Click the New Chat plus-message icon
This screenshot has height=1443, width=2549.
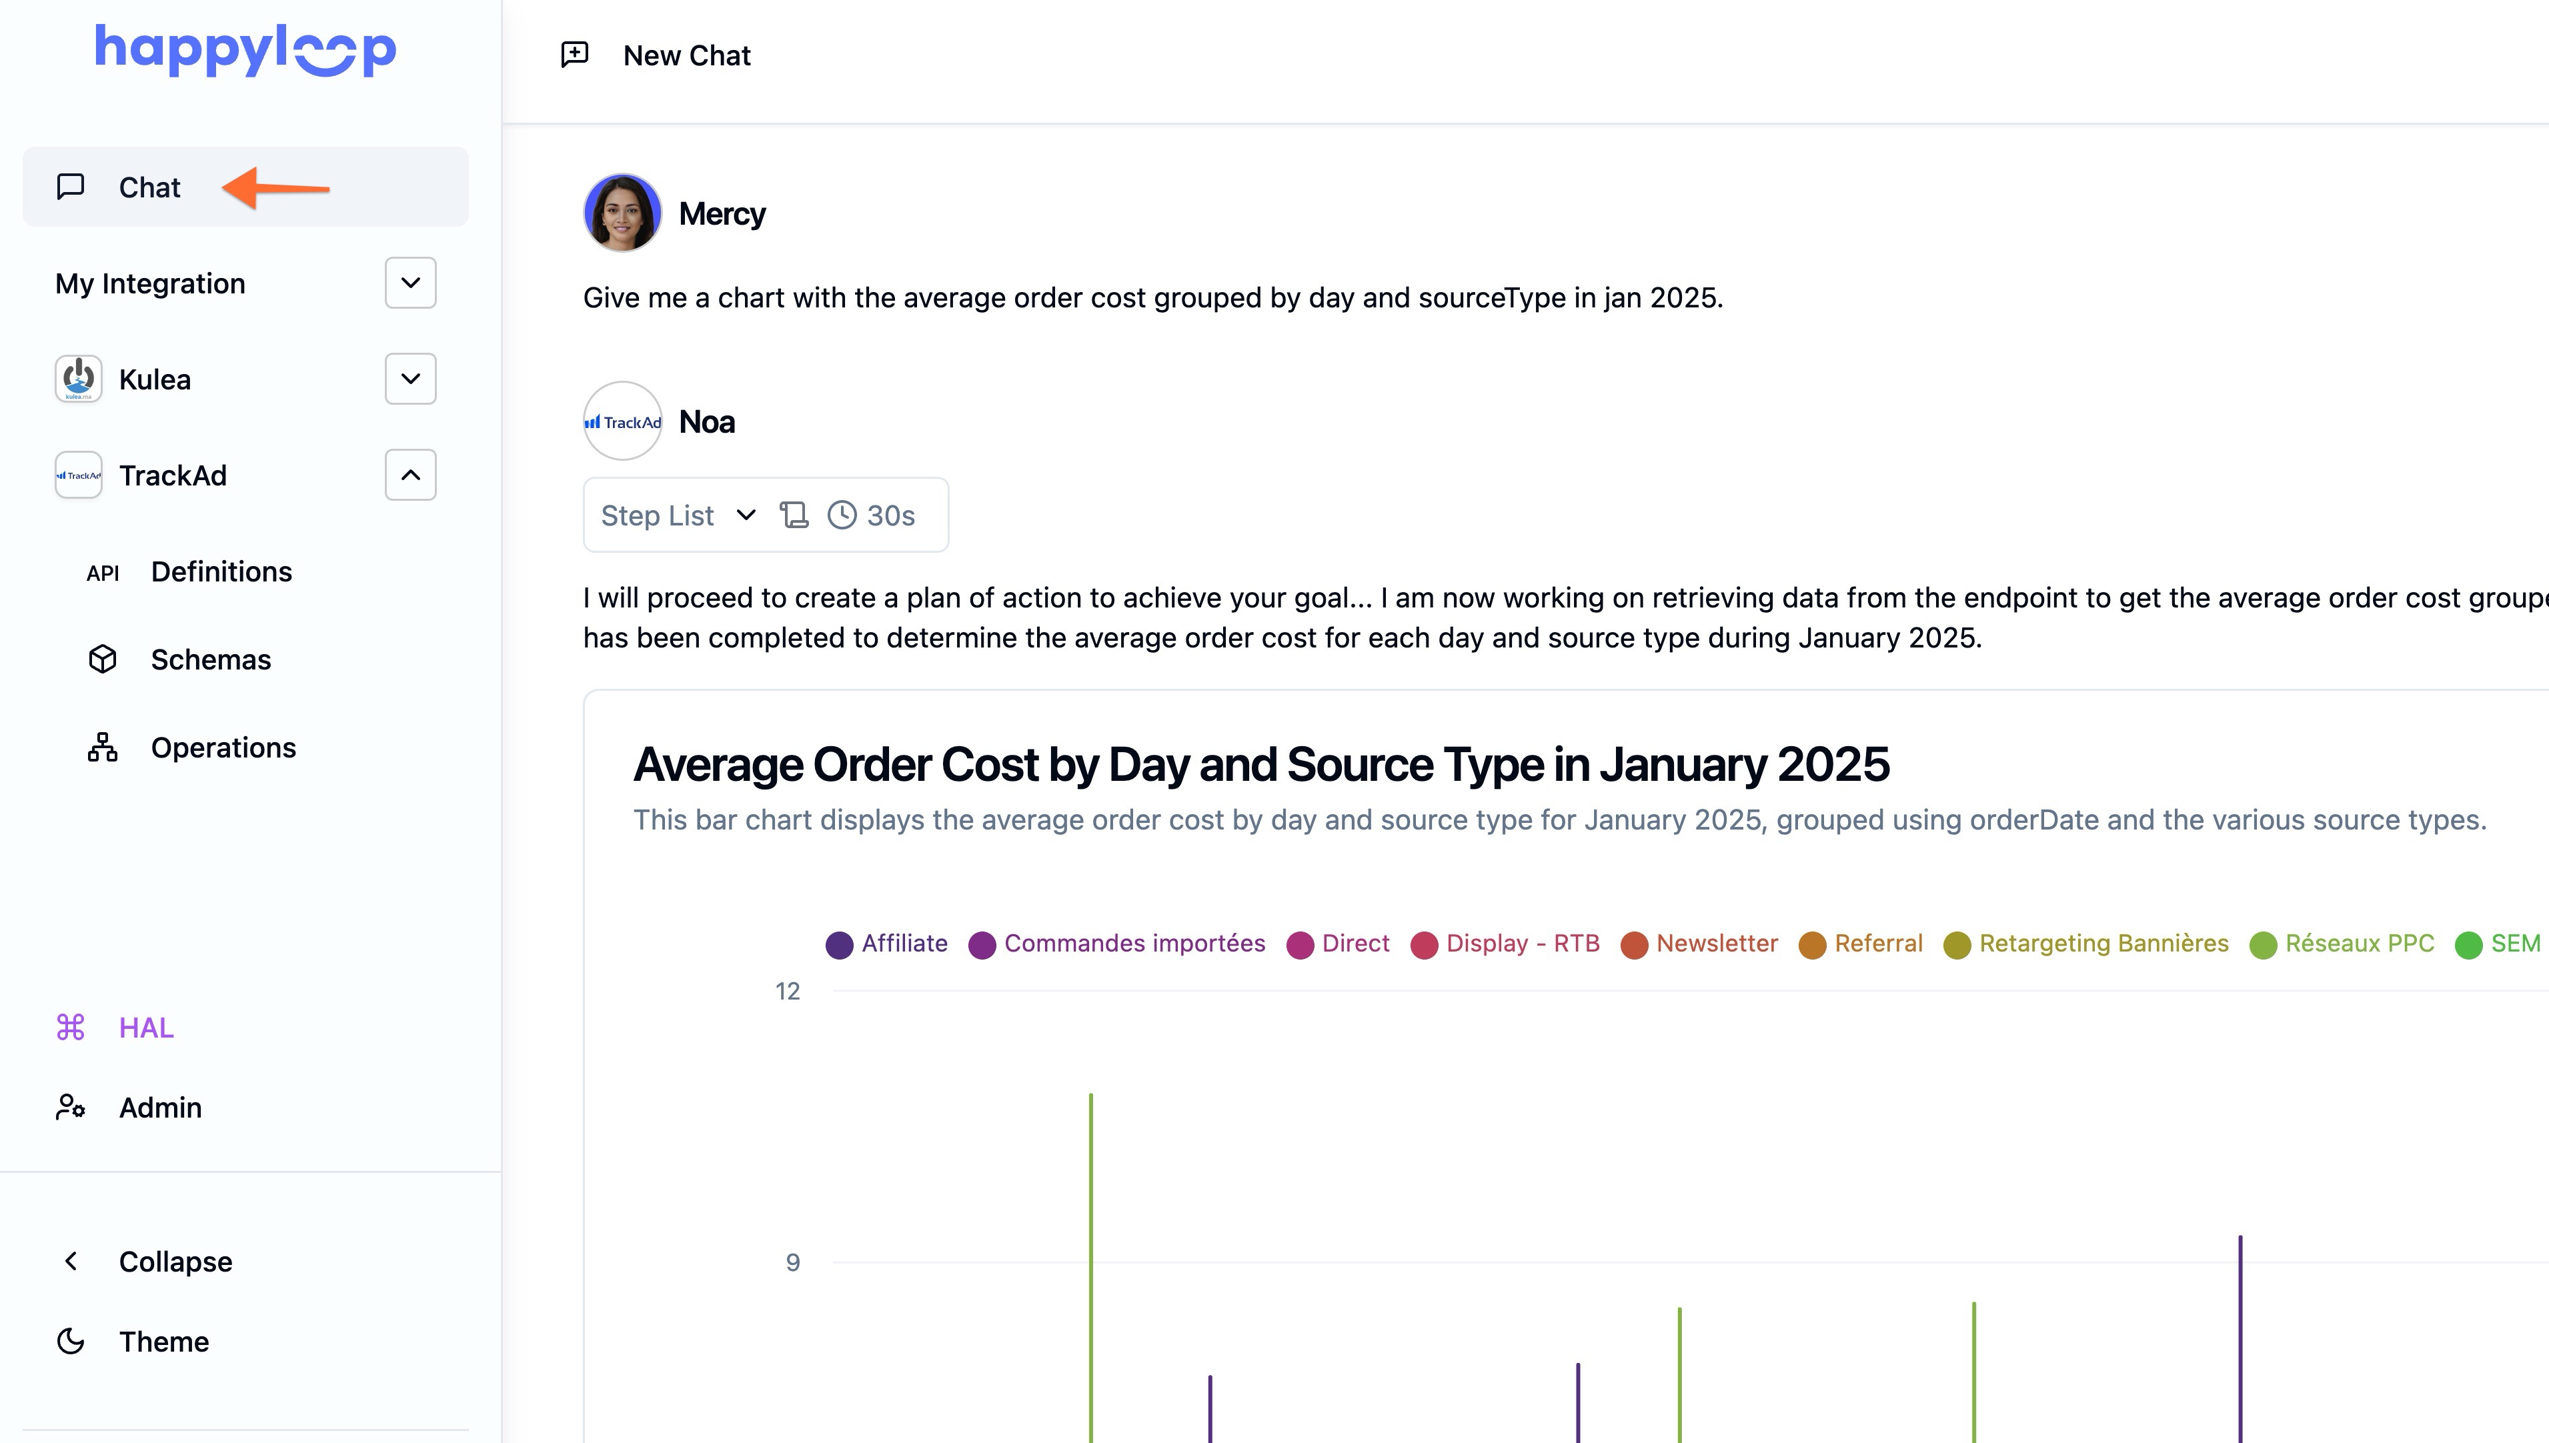(x=575, y=55)
